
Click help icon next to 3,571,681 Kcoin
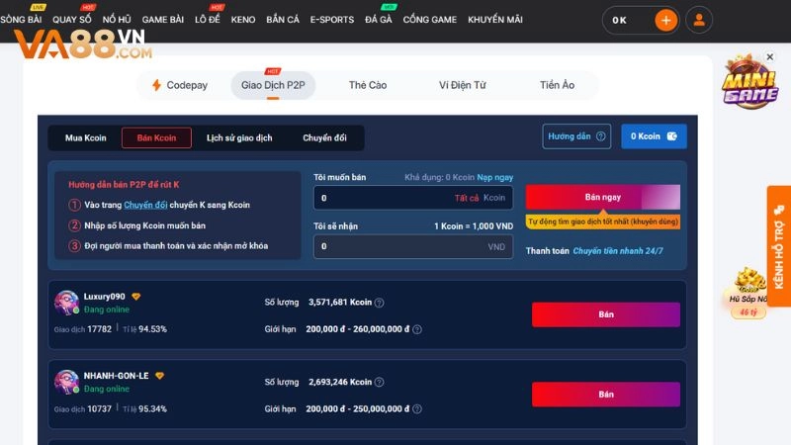(x=380, y=303)
